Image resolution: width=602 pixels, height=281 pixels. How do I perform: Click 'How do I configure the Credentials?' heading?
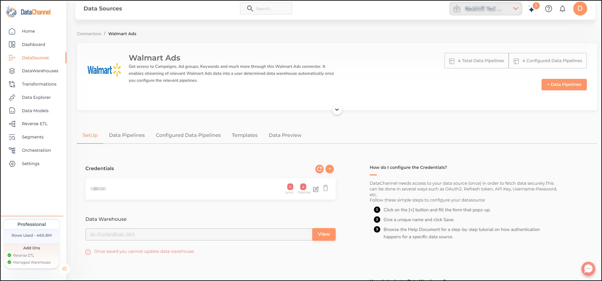coord(408,167)
